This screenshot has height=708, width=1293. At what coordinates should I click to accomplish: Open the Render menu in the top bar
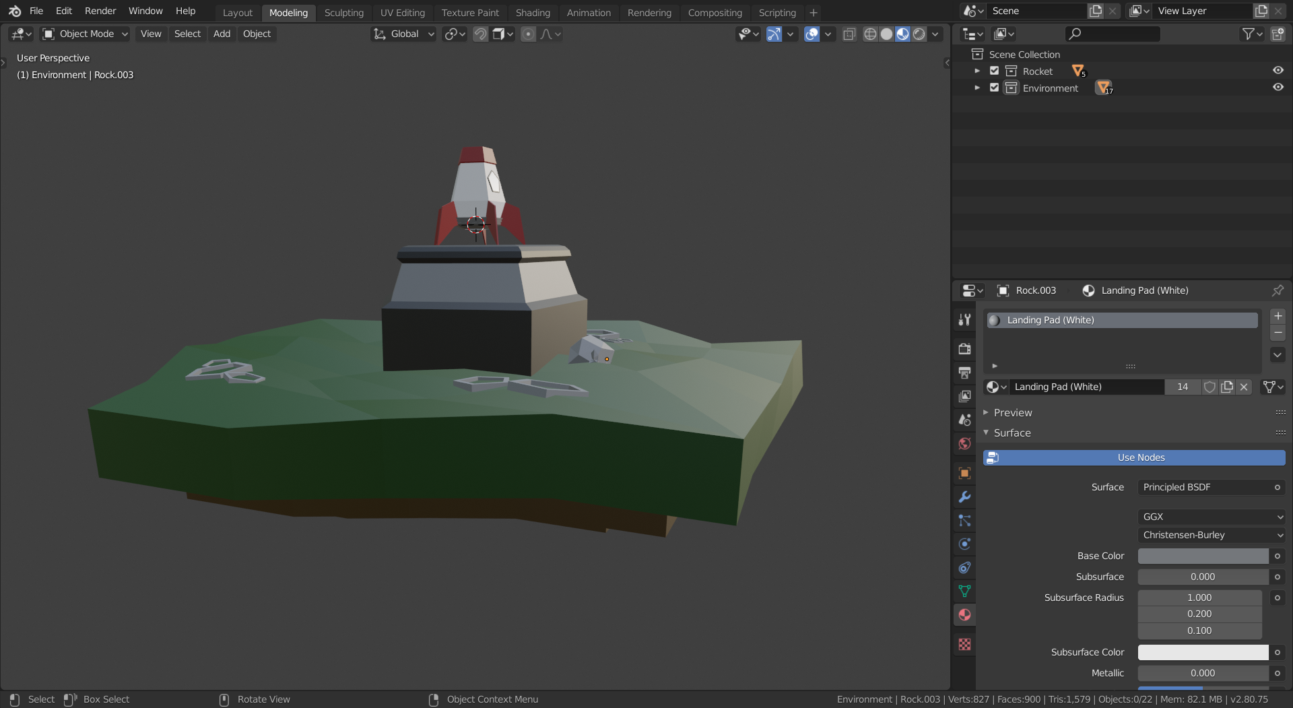(100, 11)
